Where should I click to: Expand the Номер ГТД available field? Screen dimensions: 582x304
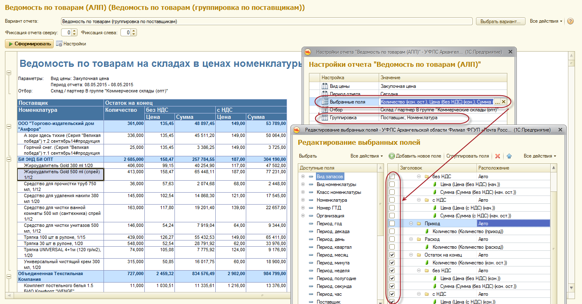tap(303, 208)
